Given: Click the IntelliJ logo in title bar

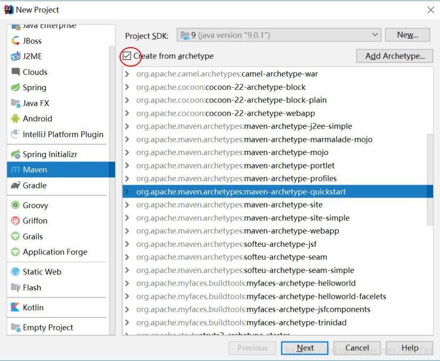Looking at the screenshot, I should coord(9,10).
